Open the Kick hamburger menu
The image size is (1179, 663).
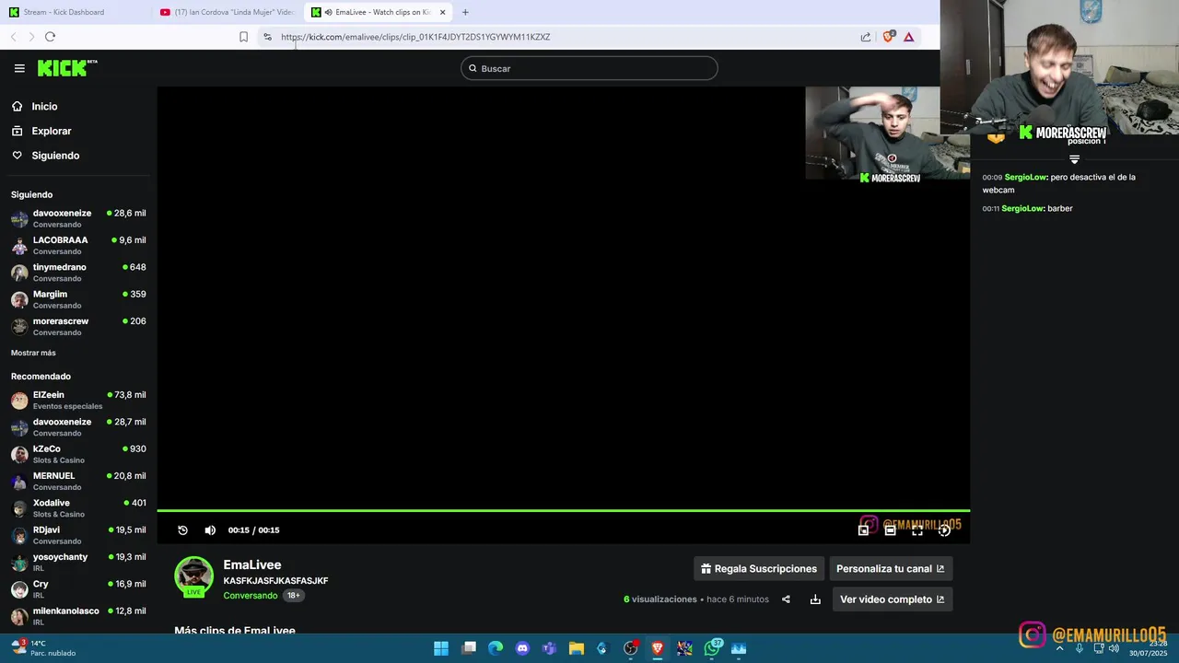(19, 68)
